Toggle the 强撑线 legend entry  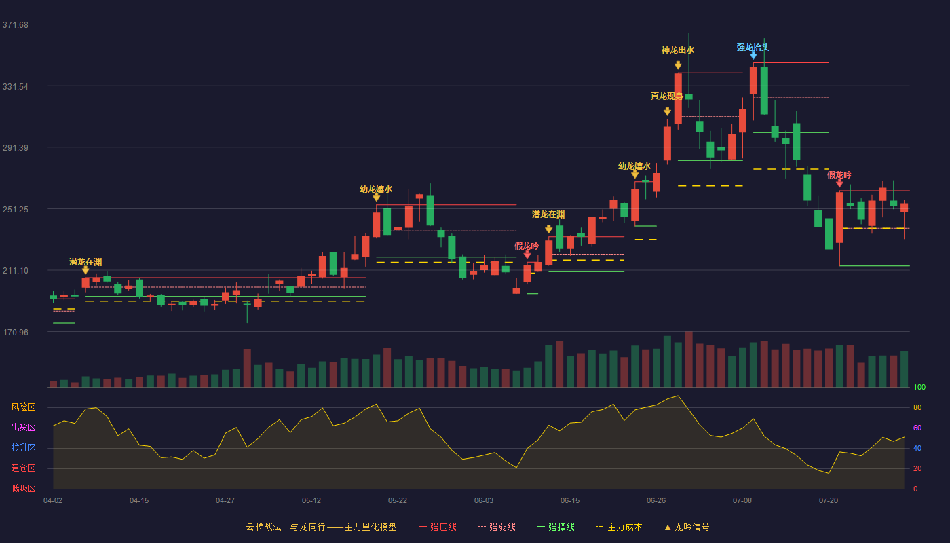(x=556, y=527)
